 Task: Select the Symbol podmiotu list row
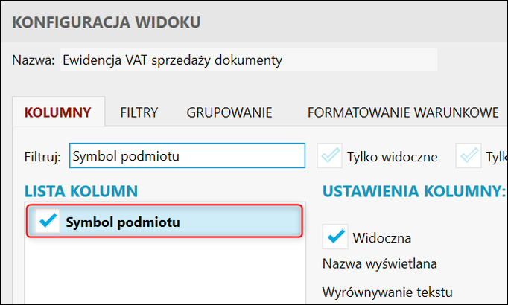tap(179, 222)
